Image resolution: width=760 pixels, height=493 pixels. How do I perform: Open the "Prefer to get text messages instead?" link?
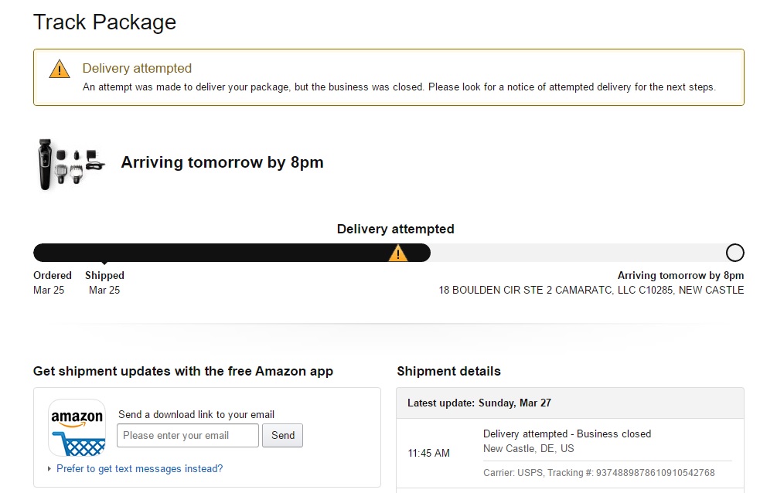coord(139,468)
